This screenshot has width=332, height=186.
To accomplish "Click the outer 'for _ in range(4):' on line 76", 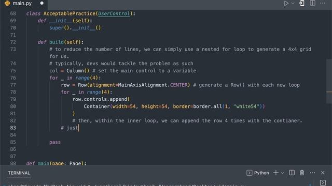I will [75, 78].
